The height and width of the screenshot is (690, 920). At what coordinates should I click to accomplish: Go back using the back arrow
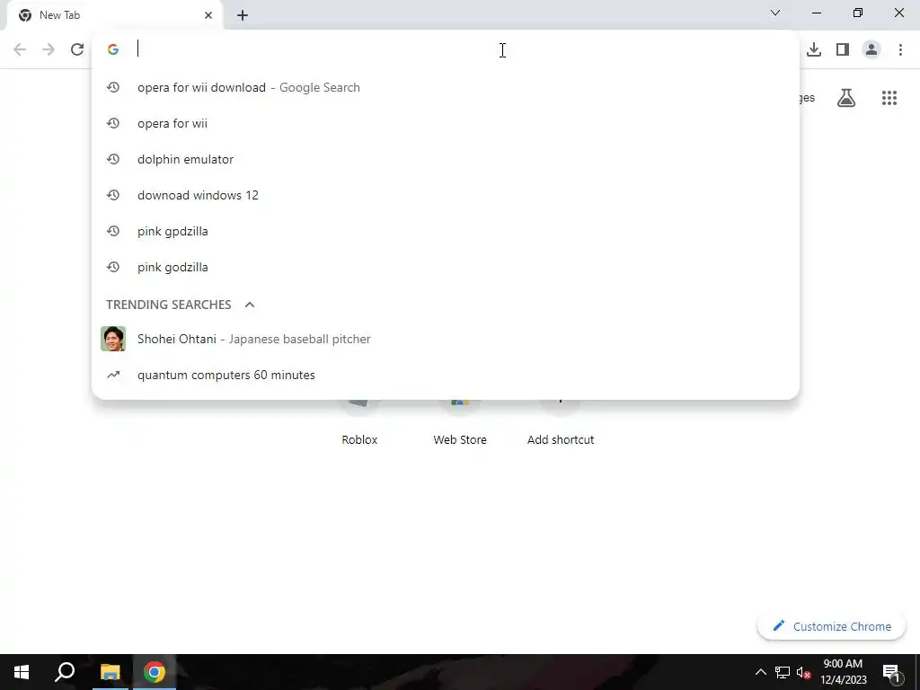tap(20, 49)
